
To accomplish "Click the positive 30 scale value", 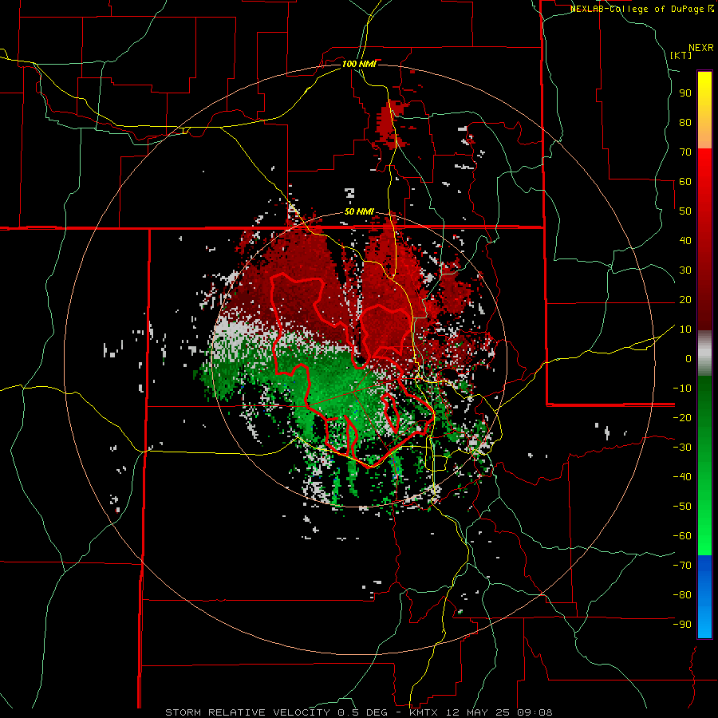I will [685, 270].
